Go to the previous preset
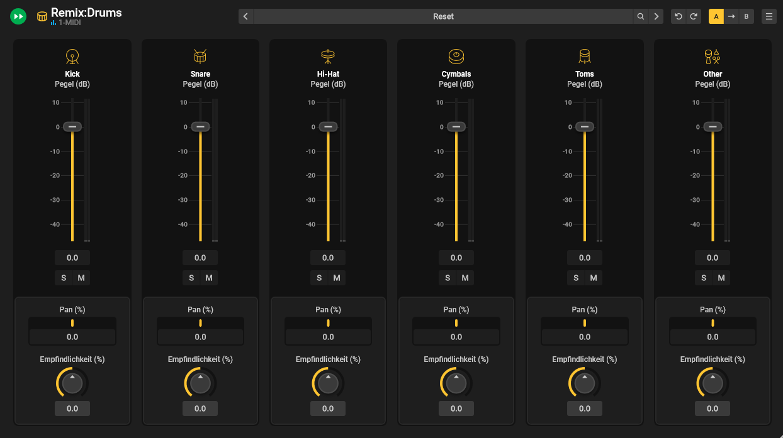Image resolution: width=783 pixels, height=438 pixels. point(246,16)
